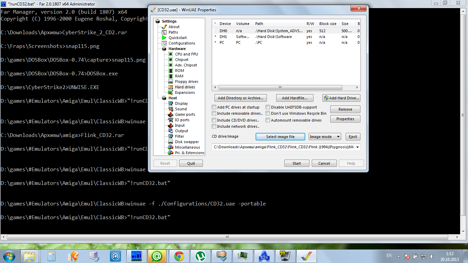Select Game ports in the tree
468x263 pixels.
[185, 114]
